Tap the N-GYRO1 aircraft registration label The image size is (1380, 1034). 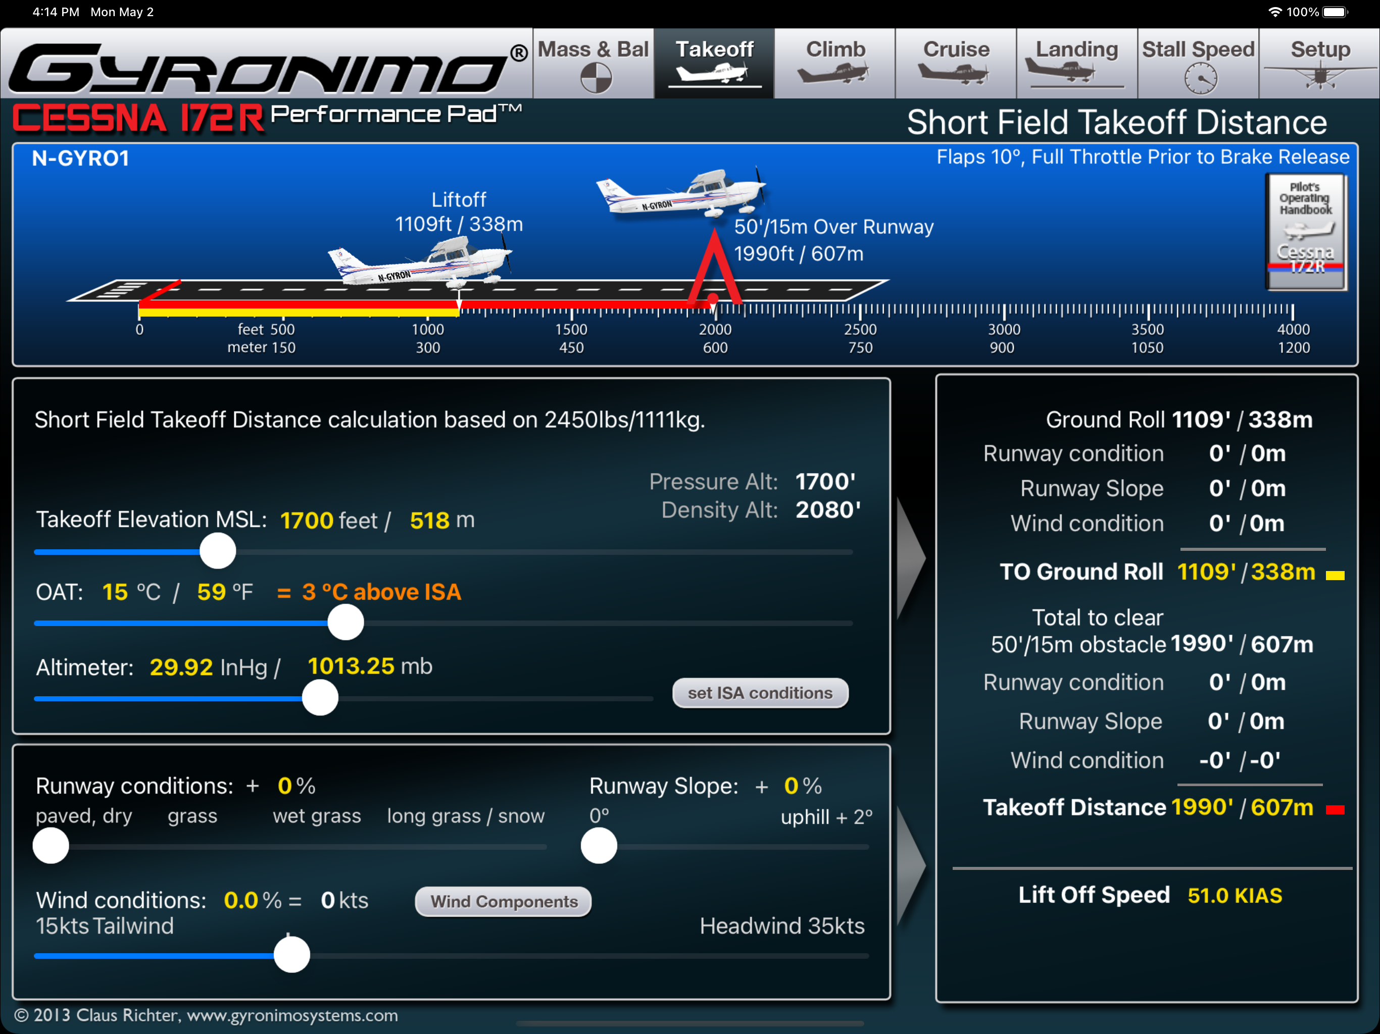tap(80, 159)
